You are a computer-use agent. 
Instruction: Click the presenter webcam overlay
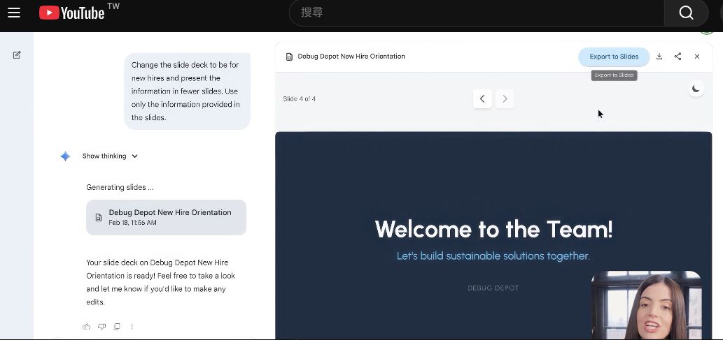(x=647, y=305)
